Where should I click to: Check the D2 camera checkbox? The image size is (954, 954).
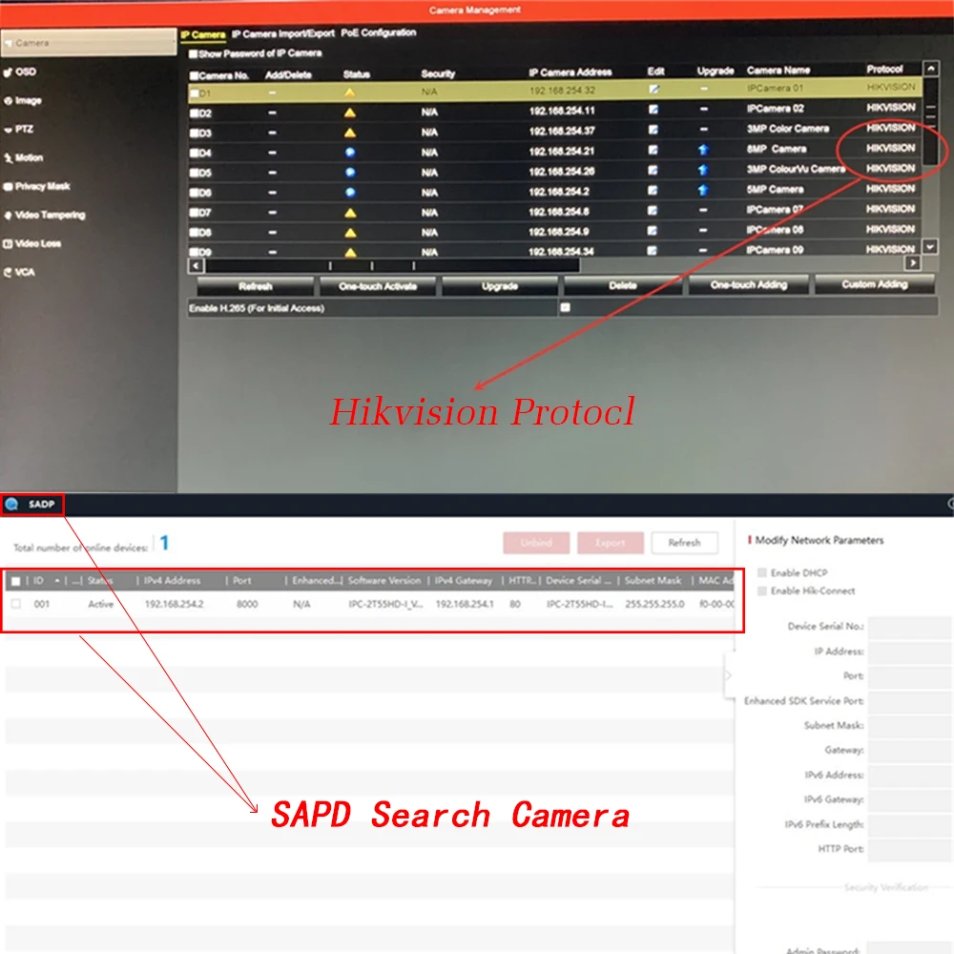pos(194,114)
